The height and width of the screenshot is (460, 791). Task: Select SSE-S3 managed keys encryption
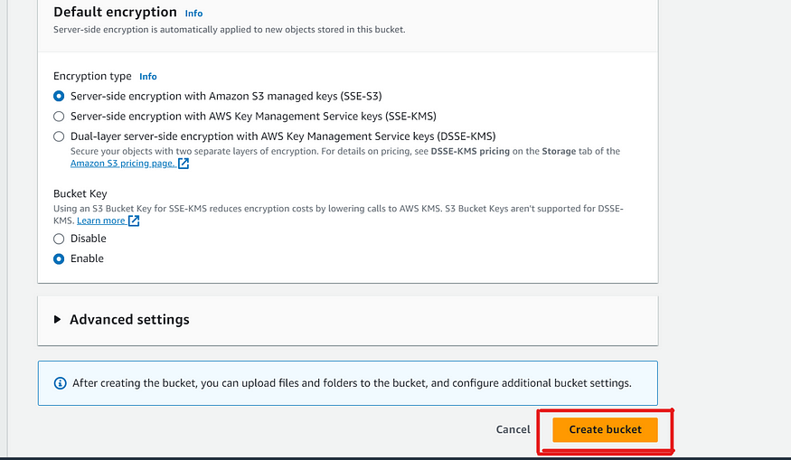[59, 96]
